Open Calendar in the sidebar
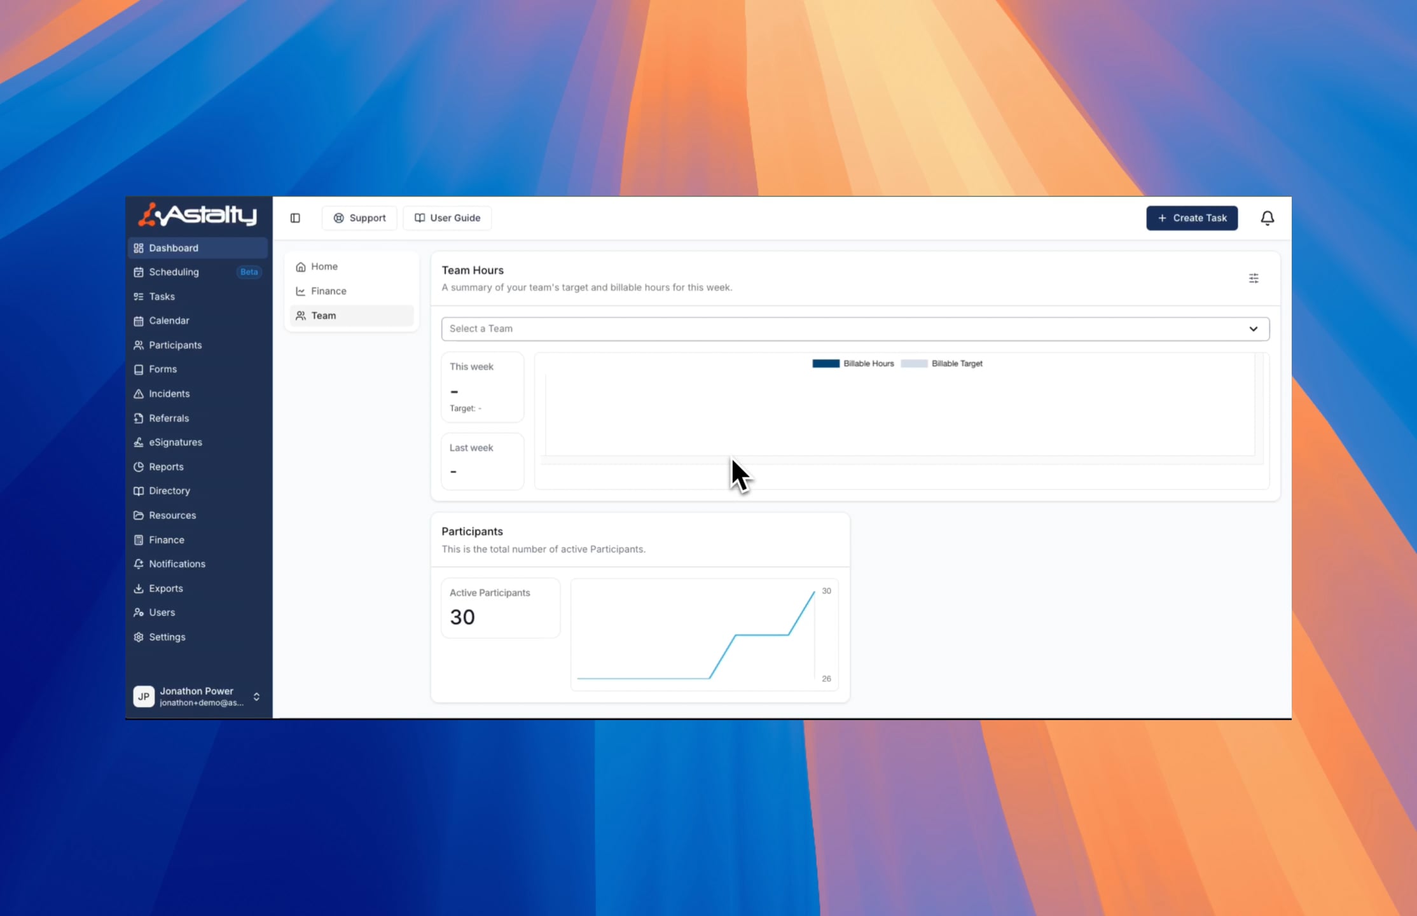Image resolution: width=1417 pixels, height=916 pixels. (x=198, y=321)
